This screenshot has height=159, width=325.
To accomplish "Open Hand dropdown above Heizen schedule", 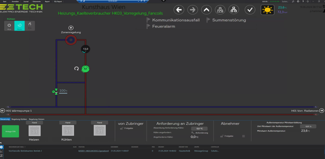I will tap(34, 123).
